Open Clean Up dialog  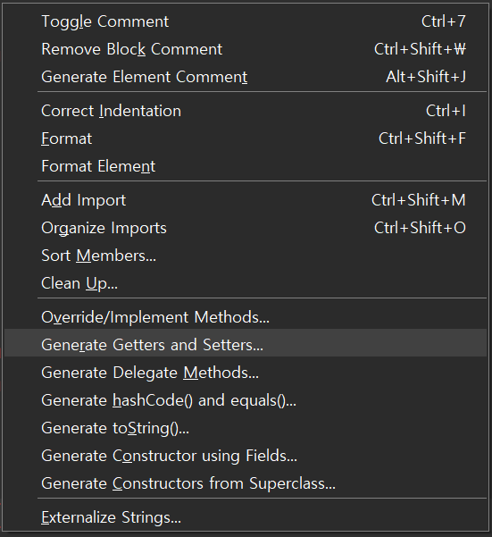246,283
